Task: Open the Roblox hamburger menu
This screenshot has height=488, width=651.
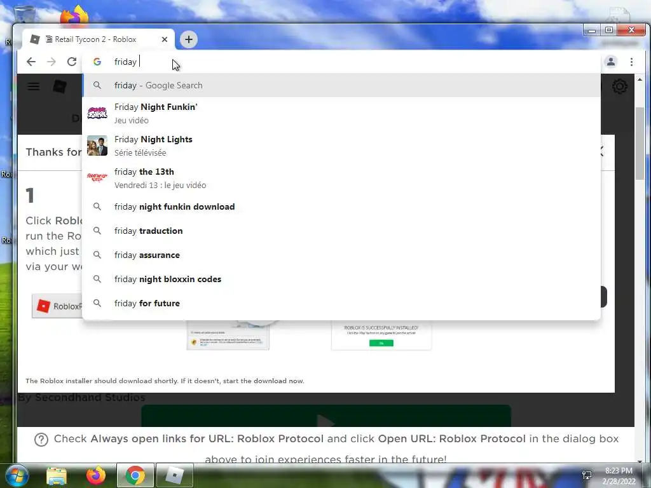Action: [34, 86]
